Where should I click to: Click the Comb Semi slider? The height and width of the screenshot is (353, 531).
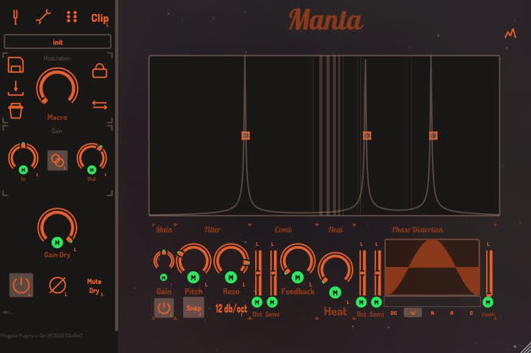click(273, 273)
